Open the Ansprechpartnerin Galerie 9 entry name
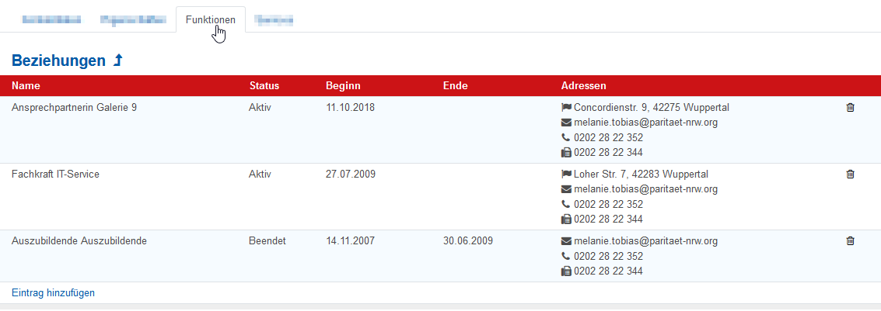881x311 pixels. [x=75, y=108]
